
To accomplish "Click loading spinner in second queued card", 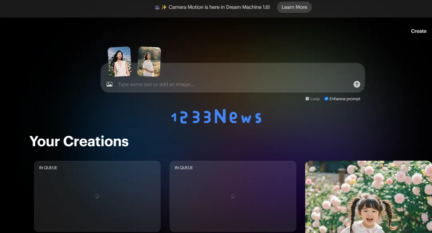I will [x=232, y=196].
